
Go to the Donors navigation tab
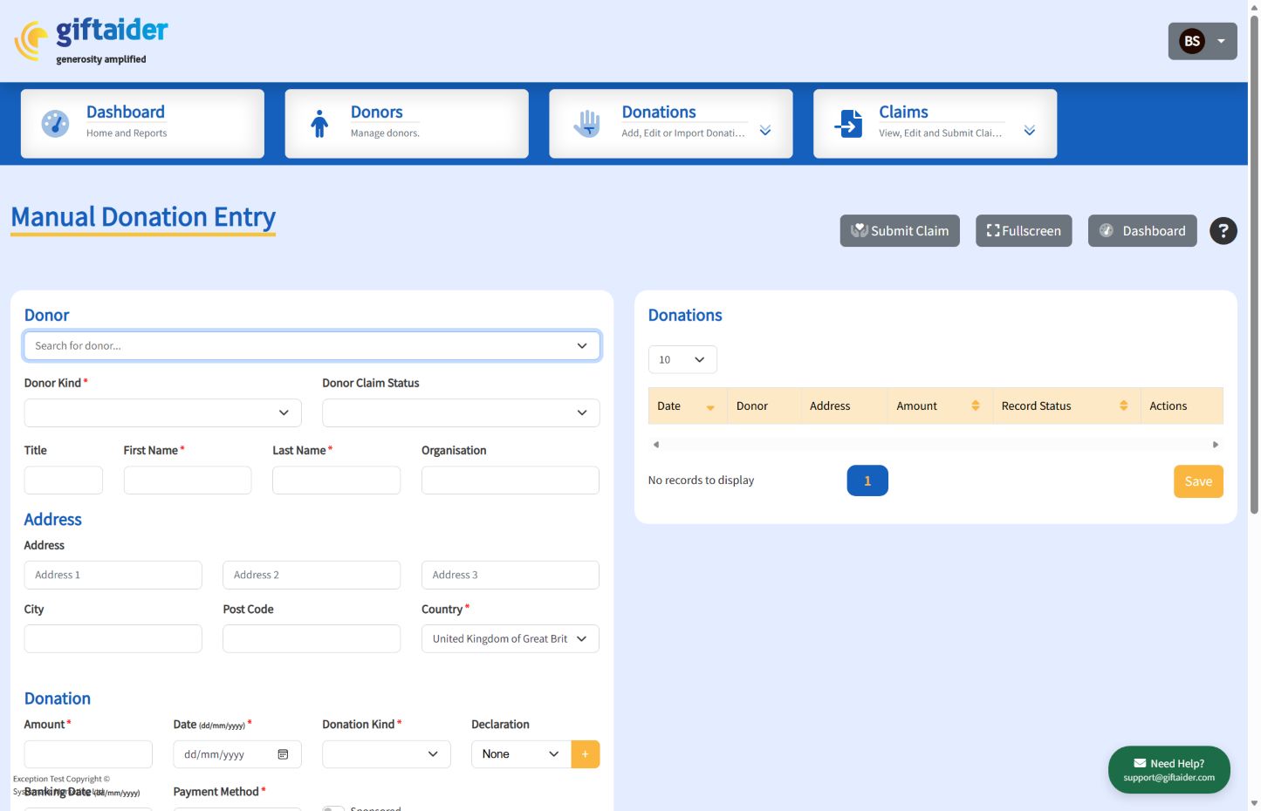click(x=407, y=124)
